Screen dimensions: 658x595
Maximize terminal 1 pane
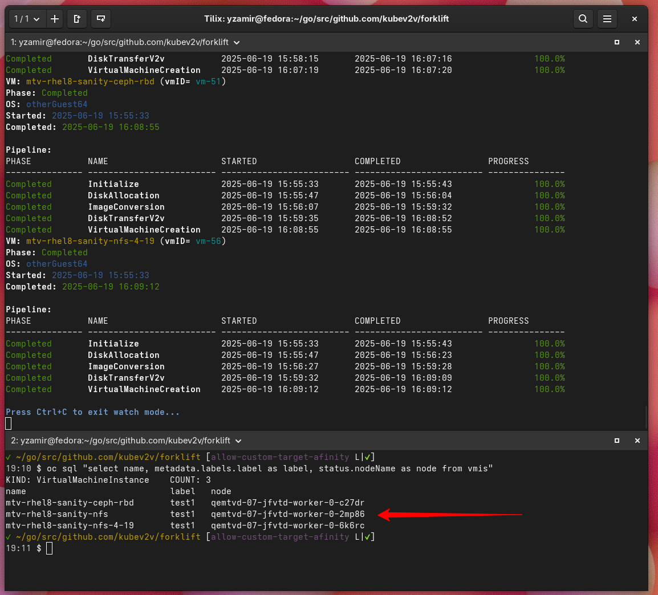(617, 42)
